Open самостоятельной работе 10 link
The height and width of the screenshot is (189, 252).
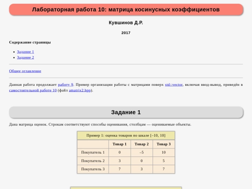pyautogui.click(x=33, y=91)
